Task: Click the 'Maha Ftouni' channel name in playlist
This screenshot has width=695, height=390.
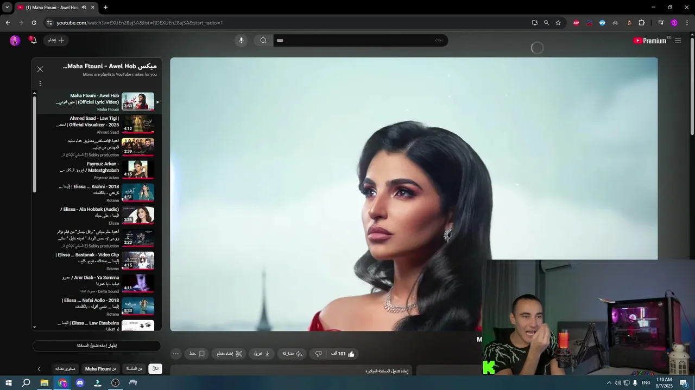Action: (108, 109)
